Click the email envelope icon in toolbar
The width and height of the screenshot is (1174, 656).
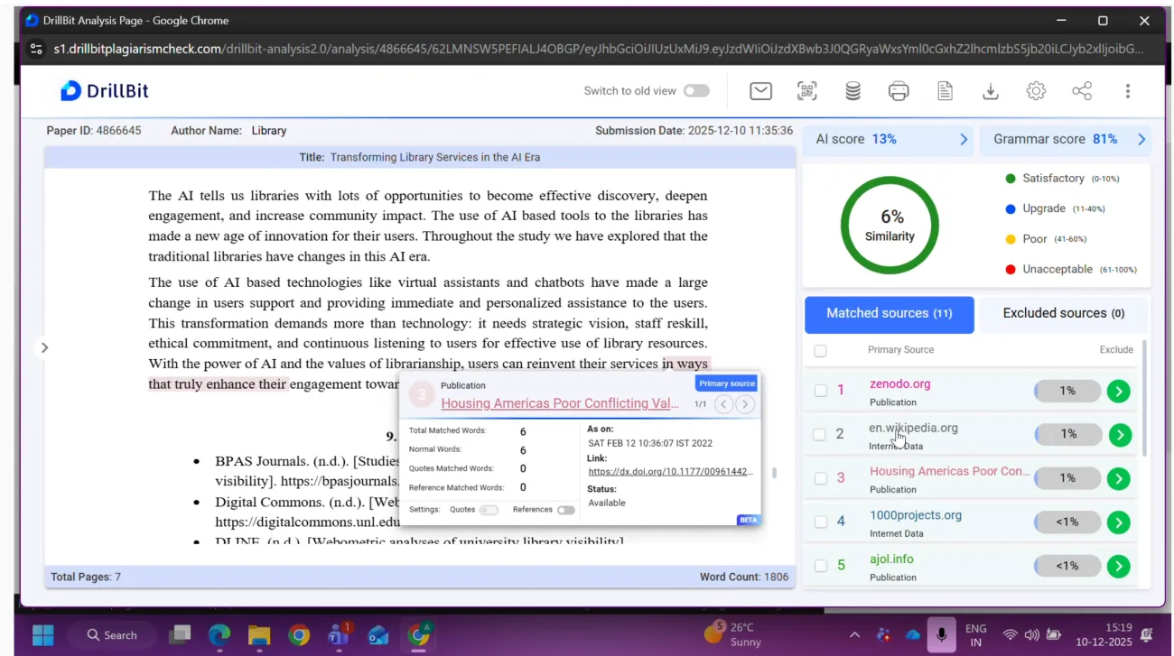[760, 91]
